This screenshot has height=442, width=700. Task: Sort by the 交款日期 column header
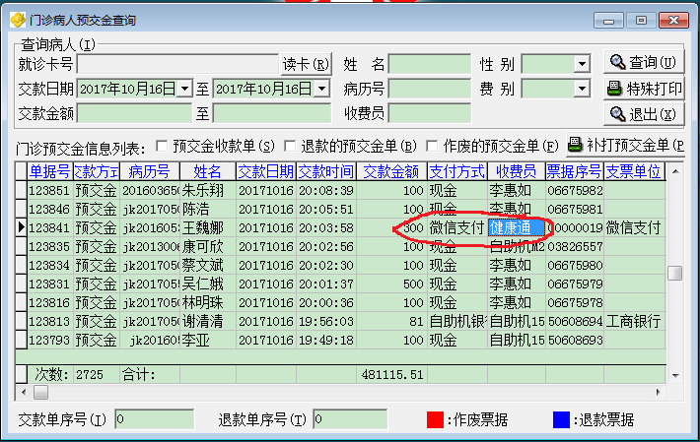click(265, 171)
